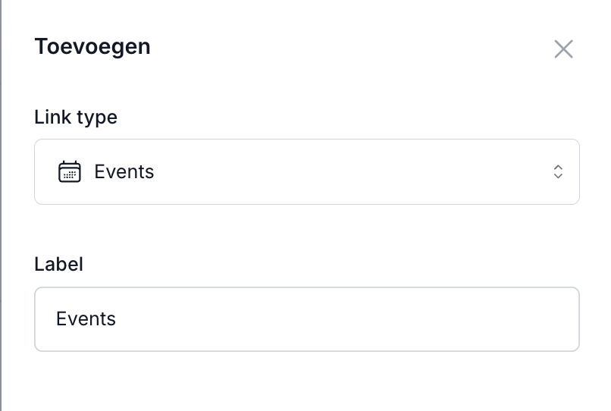
Task: Click the Toevoegen heading
Action: point(92,46)
